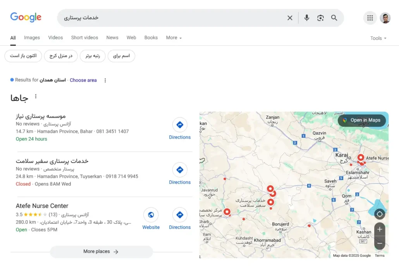Apply the اکنون باز است filter chip
The image size is (399, 266).
(x=23, y=56)
